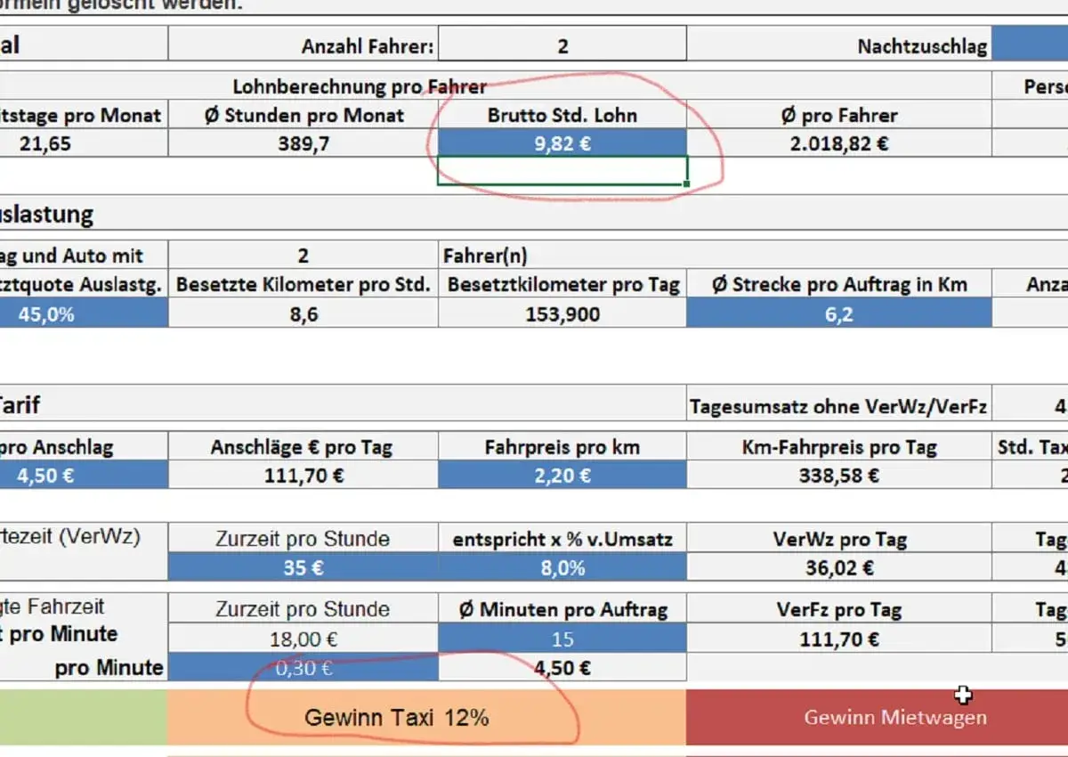
Task: Click the value 2 beside 'ag und Auto mit'
Action: [303, 256]
